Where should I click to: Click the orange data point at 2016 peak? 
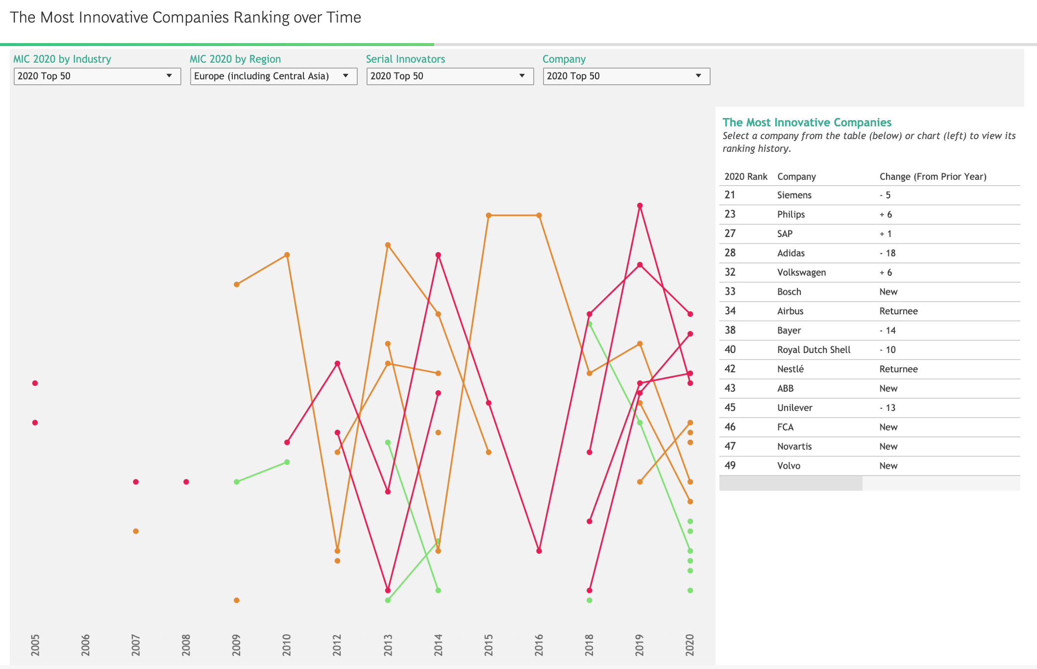pos(539,215)
